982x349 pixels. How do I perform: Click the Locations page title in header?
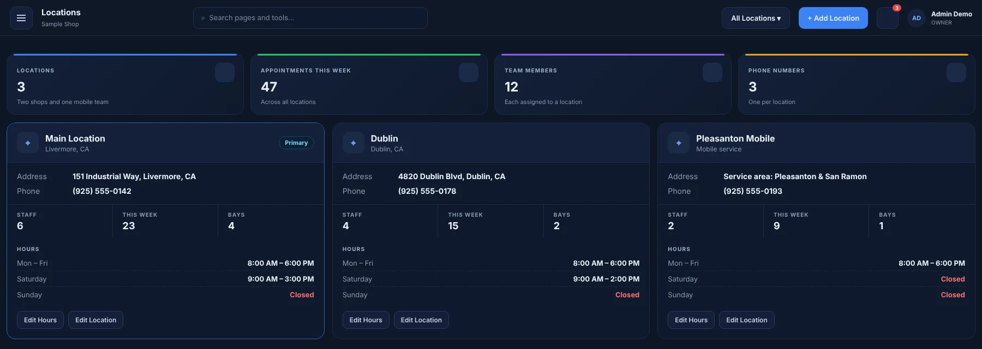click(61, 13)
